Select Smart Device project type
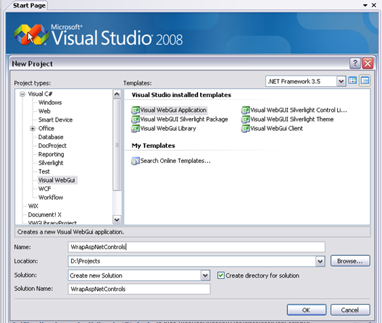This screenshot has height=323, width=382. click(56, 120)
